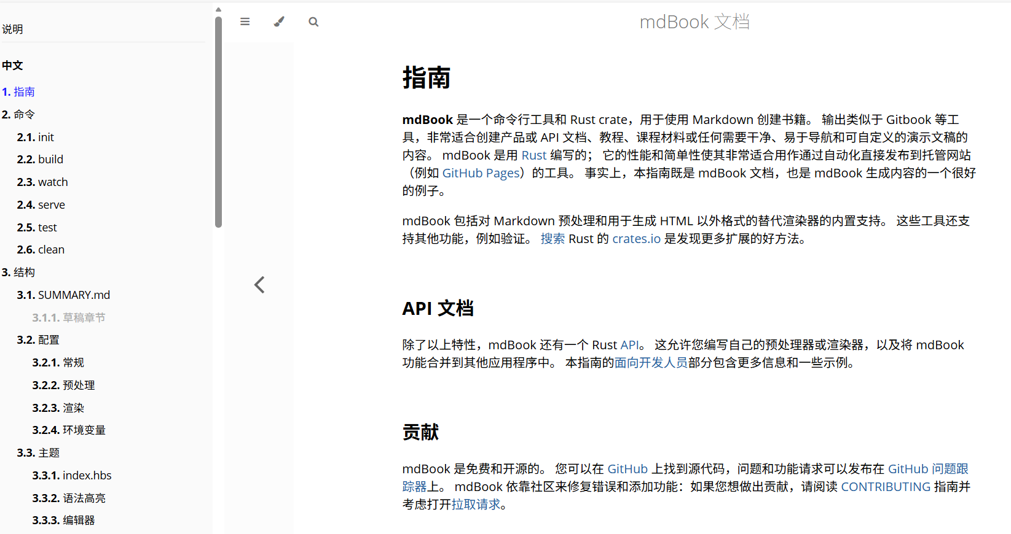Click the 指南 main heading
This screenshot has width=1011, height=534.
(427, 78)
